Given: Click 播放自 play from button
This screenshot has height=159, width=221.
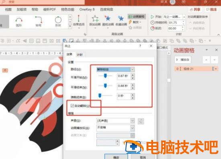Looking at the screenshot, I should pos(183,60).
